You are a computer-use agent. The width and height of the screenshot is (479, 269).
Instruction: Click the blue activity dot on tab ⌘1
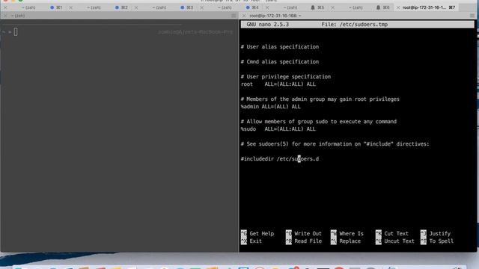coord(52,7)
